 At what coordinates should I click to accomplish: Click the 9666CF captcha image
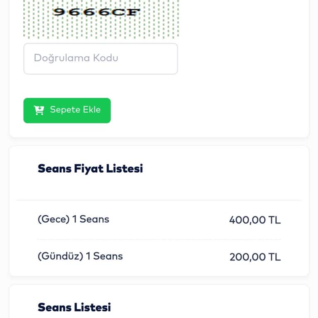[x=101, y=19]
